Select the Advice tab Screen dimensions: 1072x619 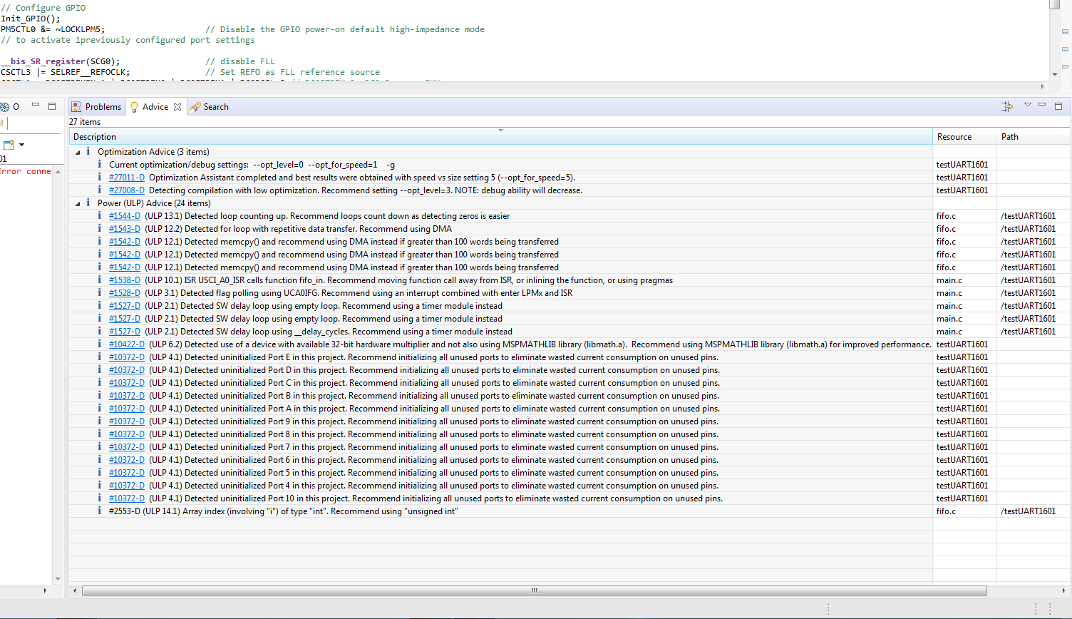click(x=155, y=107)
